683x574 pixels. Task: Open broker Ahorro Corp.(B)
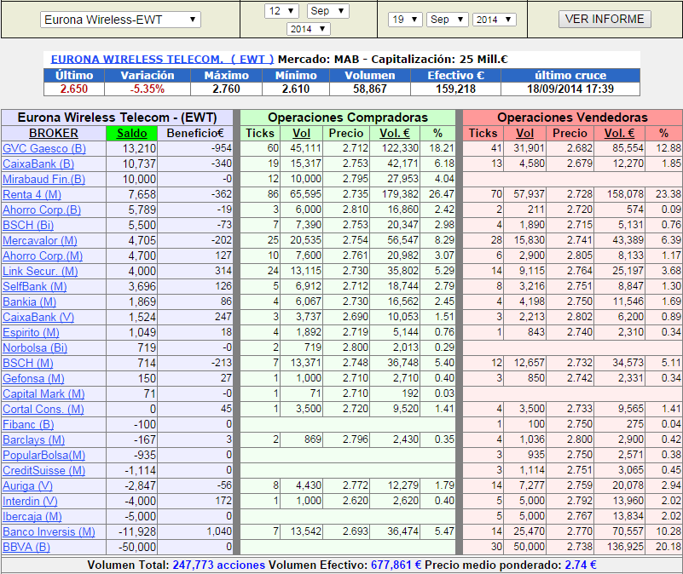coord(42,210)
